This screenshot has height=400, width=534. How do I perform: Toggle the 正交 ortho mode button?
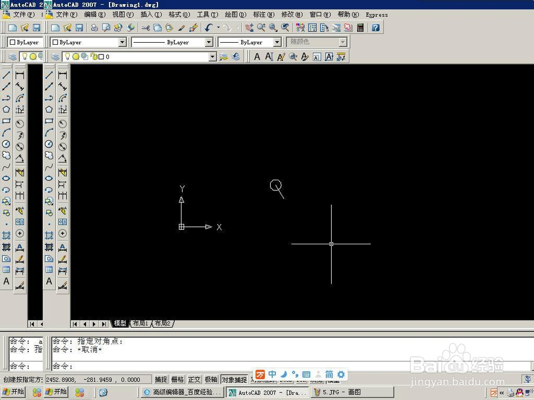click(x=194, y=379)
